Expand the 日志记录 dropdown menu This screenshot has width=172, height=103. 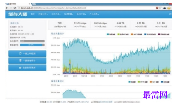56,14
